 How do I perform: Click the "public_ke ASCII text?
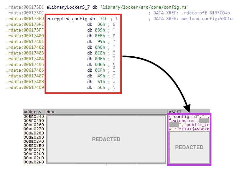pos(197,125)
